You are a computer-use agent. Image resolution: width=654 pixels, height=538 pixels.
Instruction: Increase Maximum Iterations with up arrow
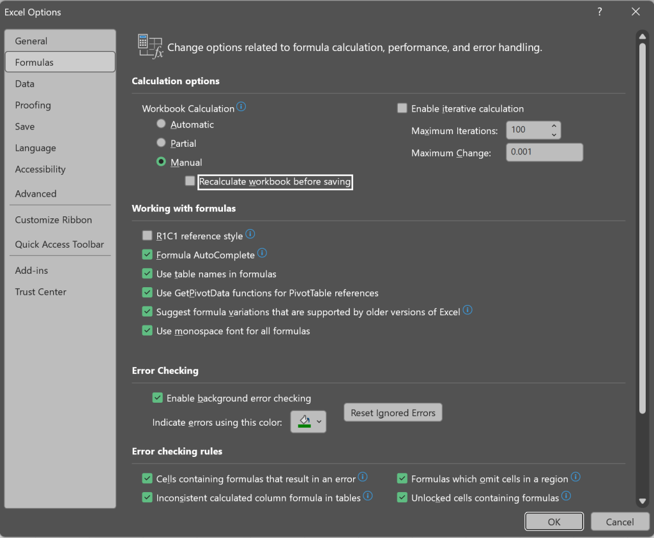coord(554,126)
